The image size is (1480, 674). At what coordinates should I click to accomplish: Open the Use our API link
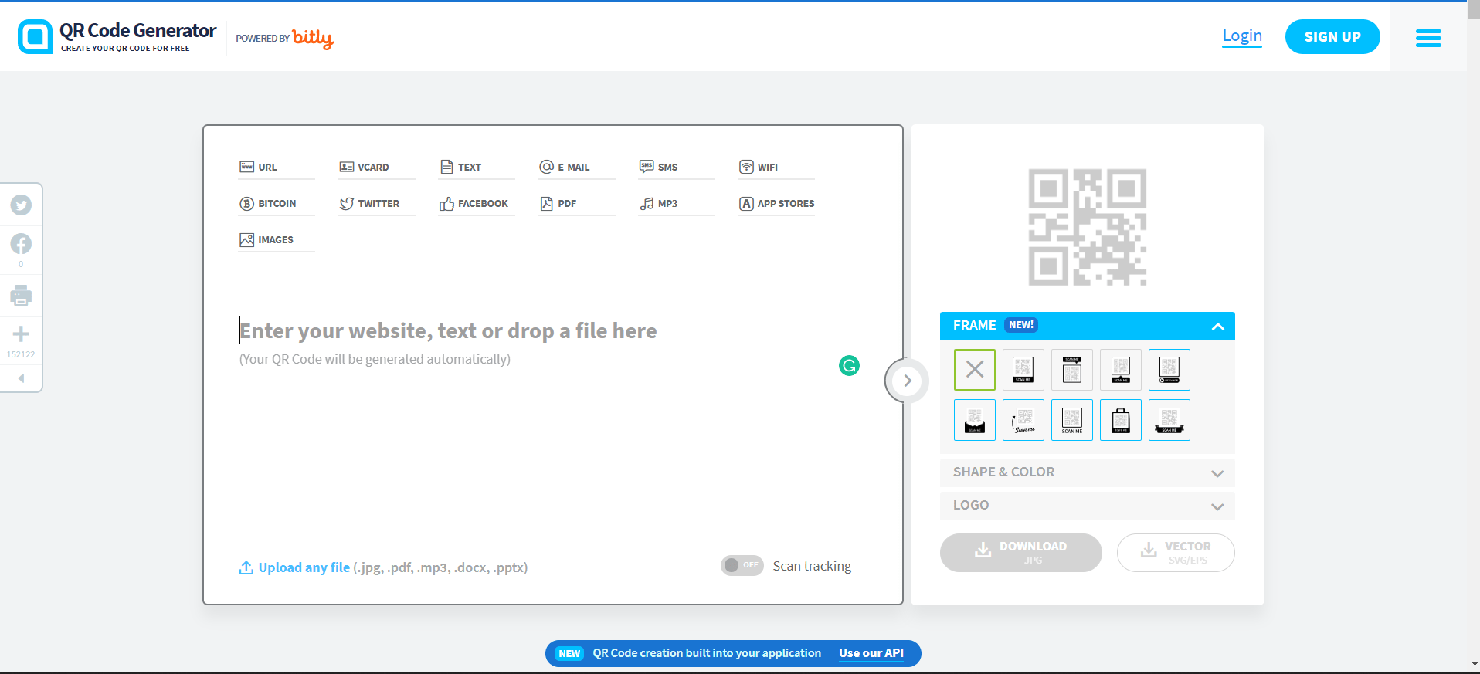click(871, 653)
